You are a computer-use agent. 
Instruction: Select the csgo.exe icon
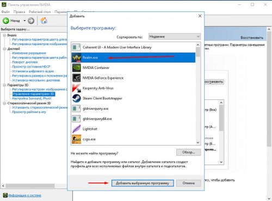point(76,139)
